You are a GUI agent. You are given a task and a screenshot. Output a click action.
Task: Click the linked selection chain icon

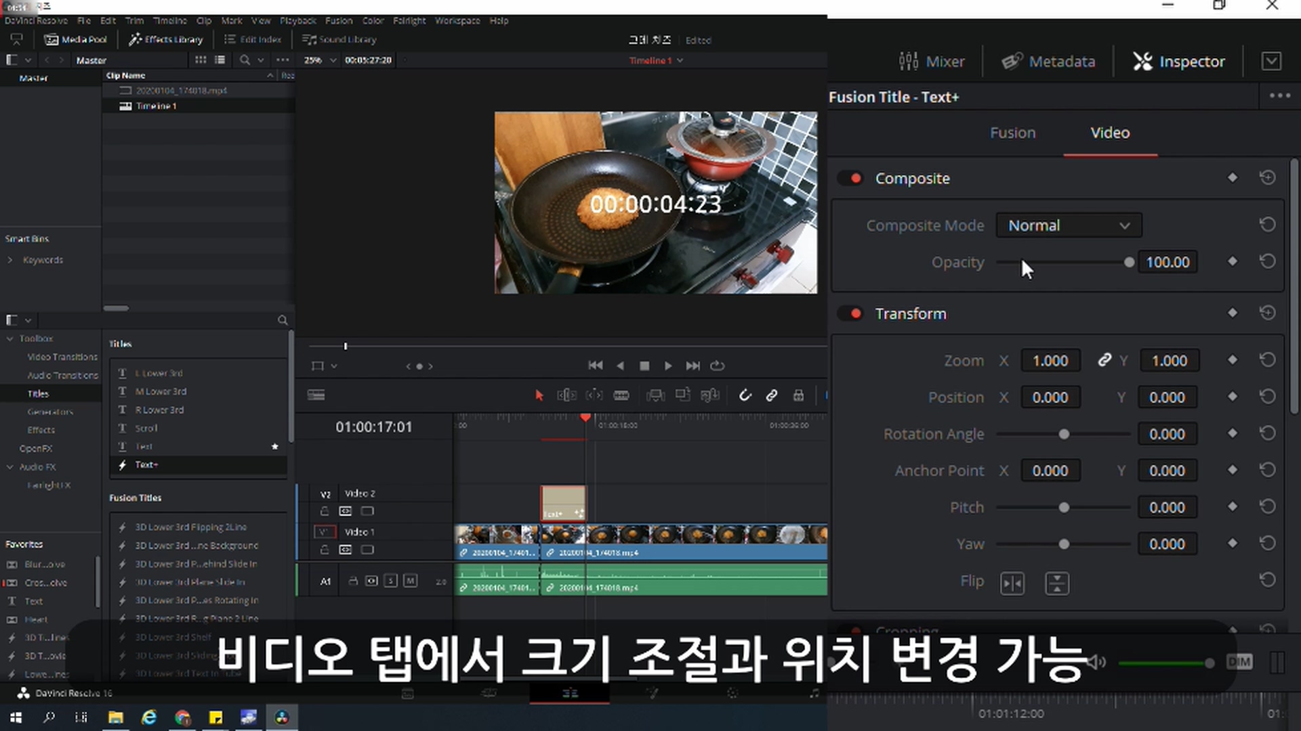pyautogui.click(x=772, y=395)
